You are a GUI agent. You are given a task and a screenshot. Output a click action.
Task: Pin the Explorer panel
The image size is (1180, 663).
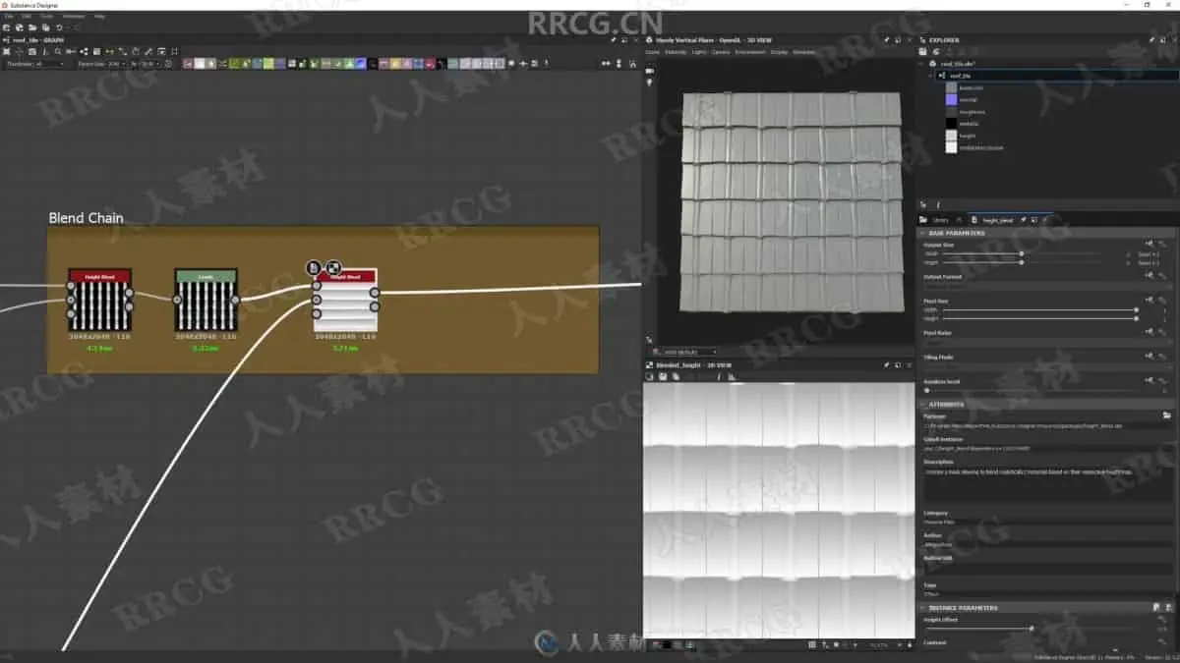tap(1151, 40)
